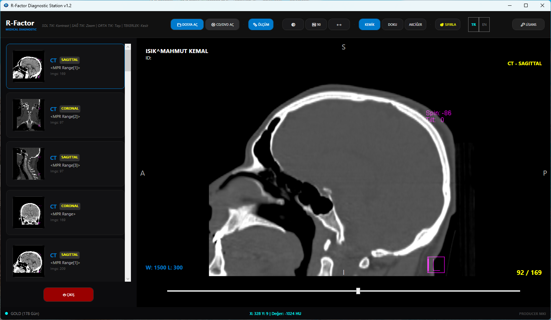The width and height of the screenshot is (551, 320).
Task: Activate the ÖLÇÜM measurement tool
Action: coord(261,25)
